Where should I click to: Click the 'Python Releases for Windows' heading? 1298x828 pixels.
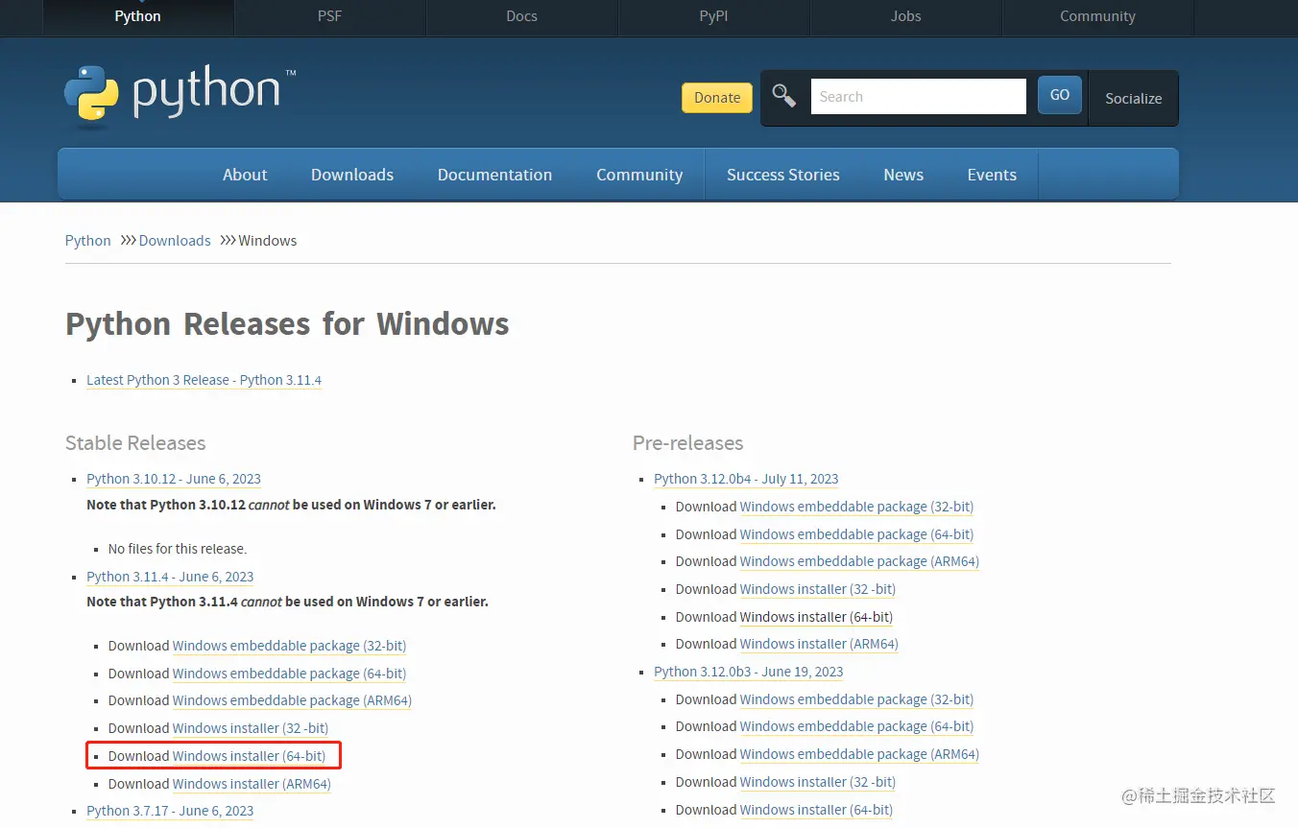287,324
